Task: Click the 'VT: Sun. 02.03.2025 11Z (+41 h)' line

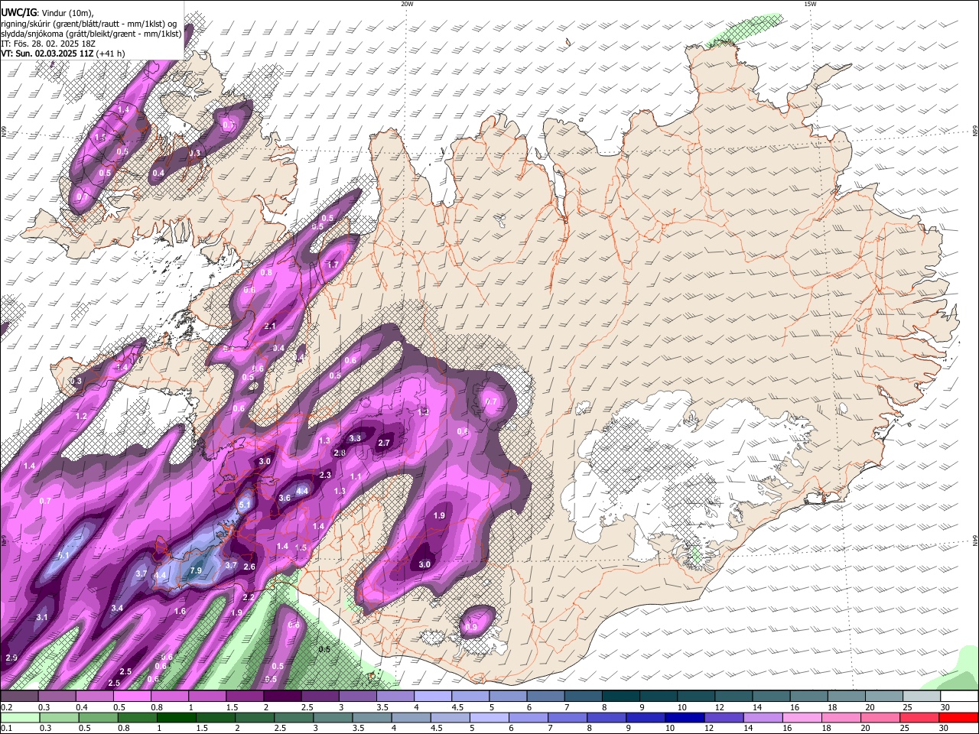Action: [63, 54]
